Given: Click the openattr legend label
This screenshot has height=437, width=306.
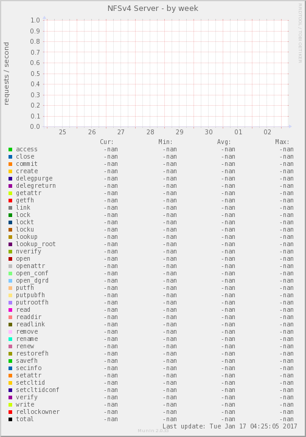Looking at the screenshot, I should point(30,266).
